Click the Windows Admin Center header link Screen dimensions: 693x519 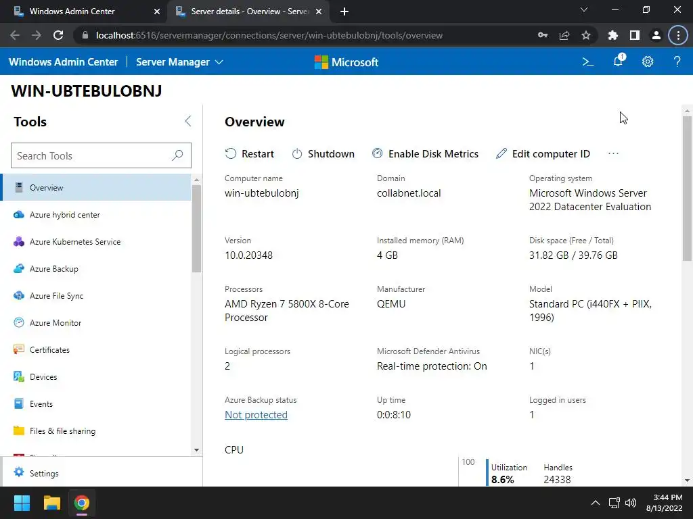[63, 61]
